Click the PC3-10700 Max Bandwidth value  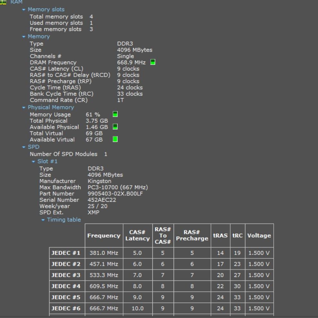click(118, 187)
